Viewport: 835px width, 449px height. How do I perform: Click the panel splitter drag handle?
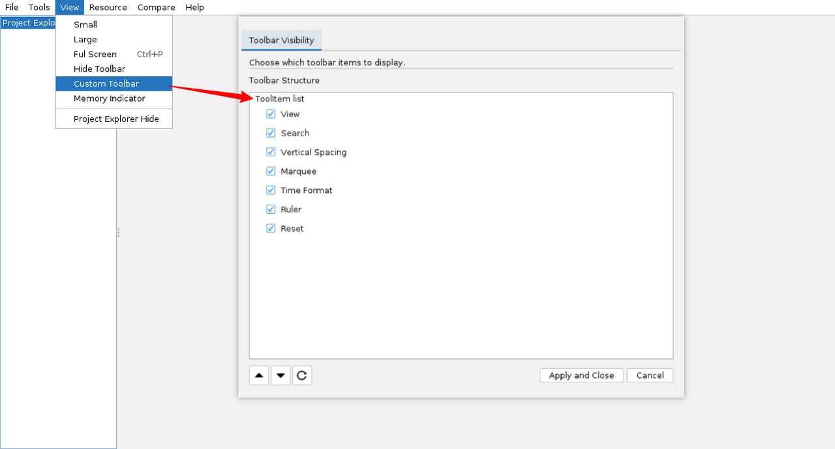[118, 233]
